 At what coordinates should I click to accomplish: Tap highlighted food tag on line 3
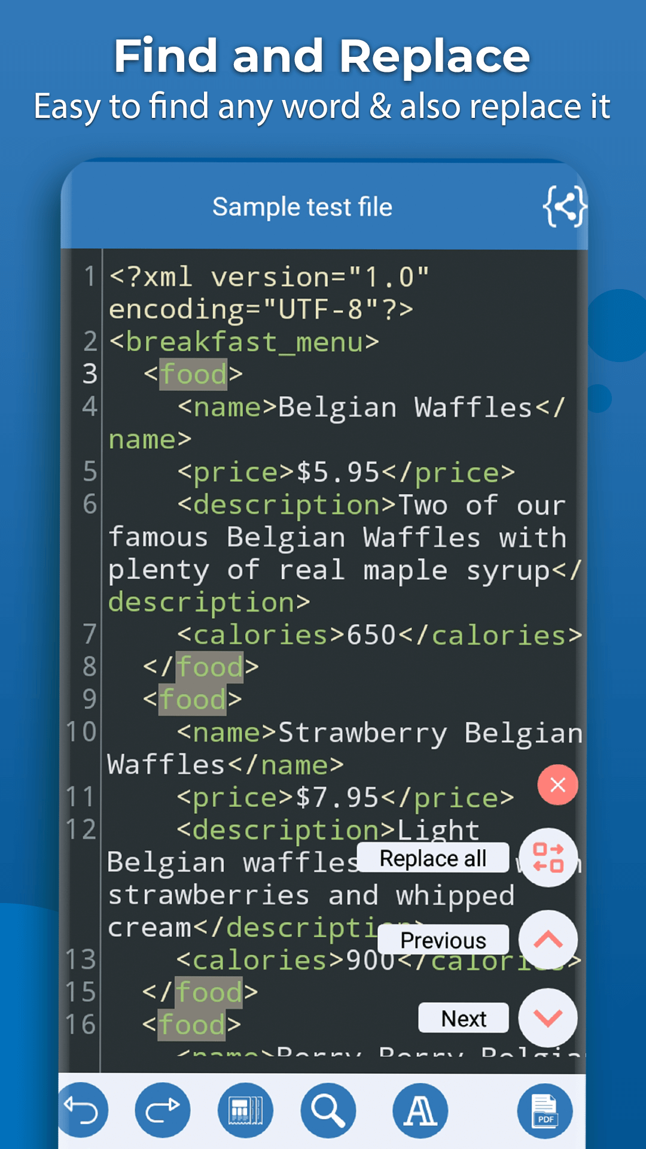(194, 375)
